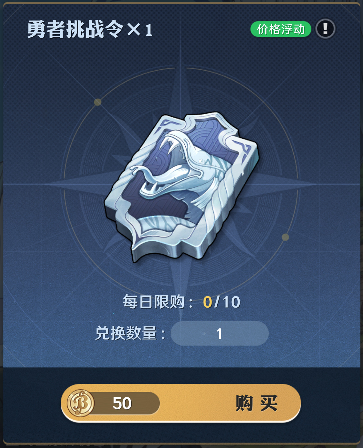The image size is (363, 448).
Task: Click the 兑换数量 label
Action: 126,333
